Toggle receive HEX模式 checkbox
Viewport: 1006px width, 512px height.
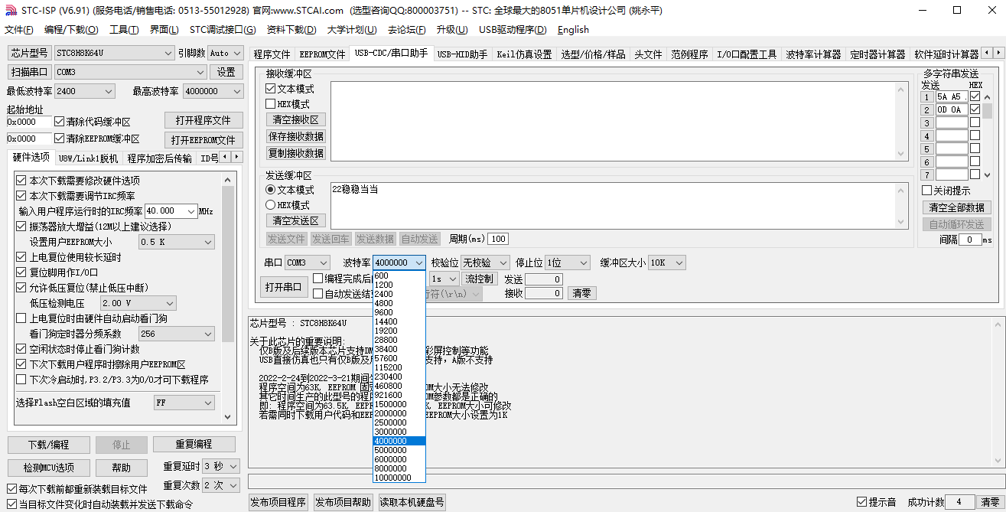pyautogui.click(x=271, y=103)
